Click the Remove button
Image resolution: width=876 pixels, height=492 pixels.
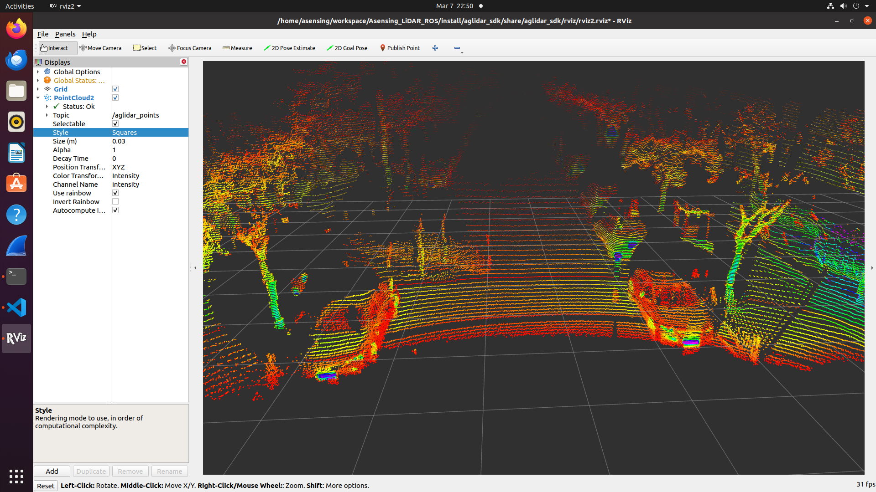coord(130,471)
